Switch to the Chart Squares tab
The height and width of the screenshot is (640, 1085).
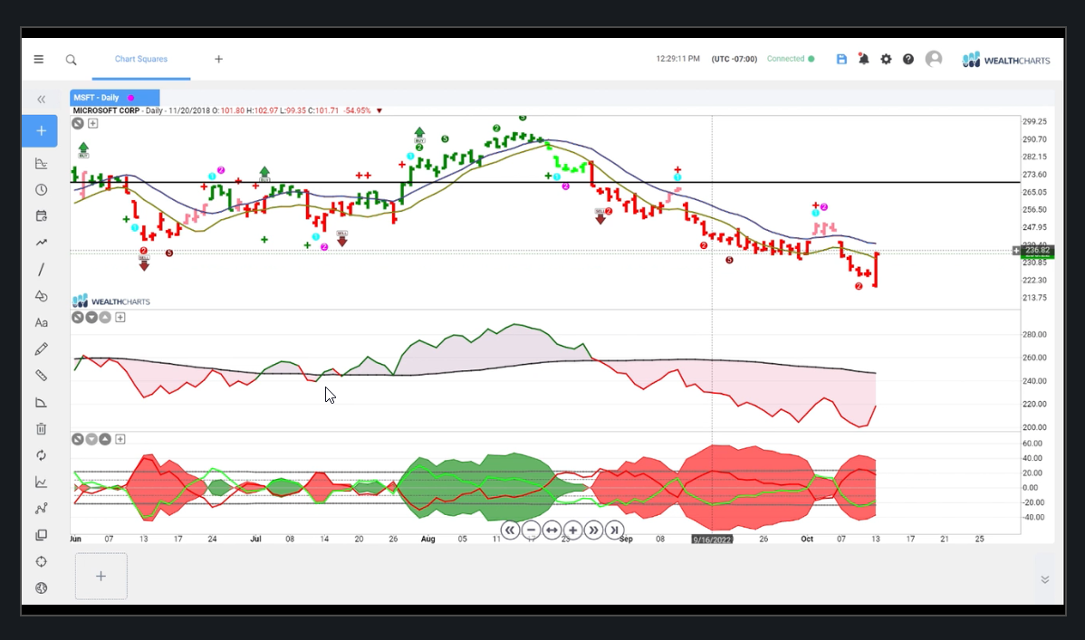pyautogui.click(x=141, y=60)
